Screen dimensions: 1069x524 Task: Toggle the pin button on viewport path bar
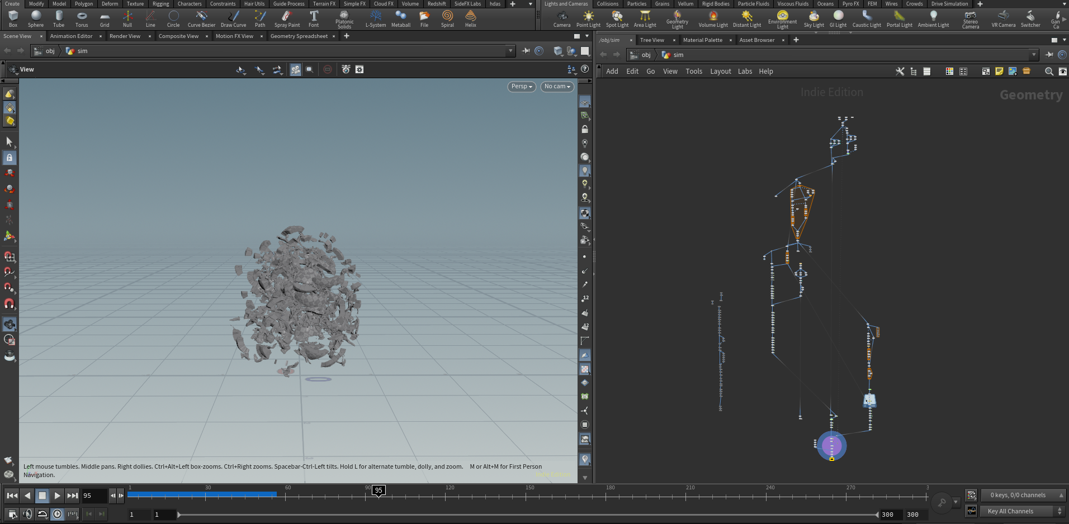pos(526,51)
